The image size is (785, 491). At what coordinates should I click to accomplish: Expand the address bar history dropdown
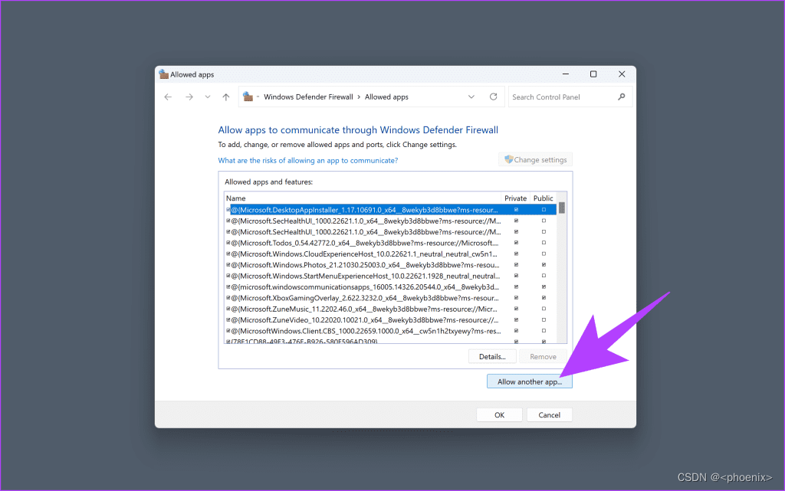pyautogui.click(x=471, y=97)
